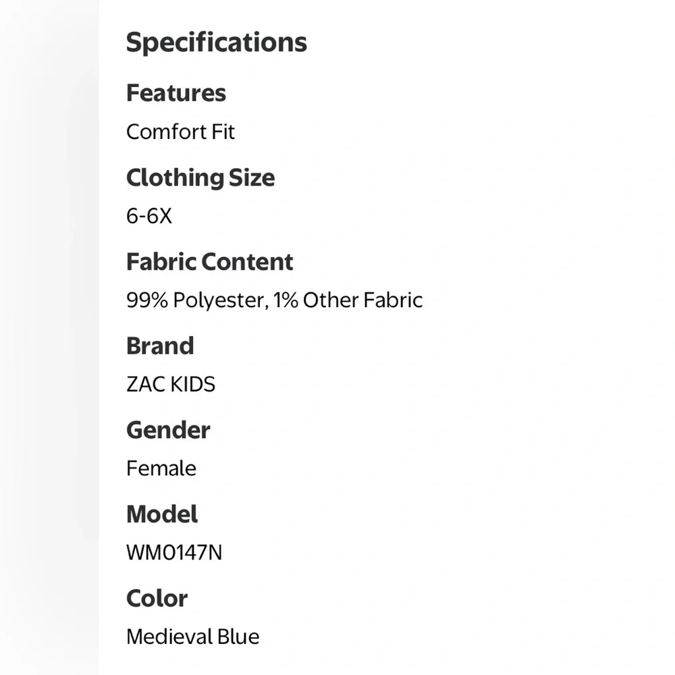Click the word ZAC in brand value
This screenshot has width=675, height=675.
pos(146,385)
